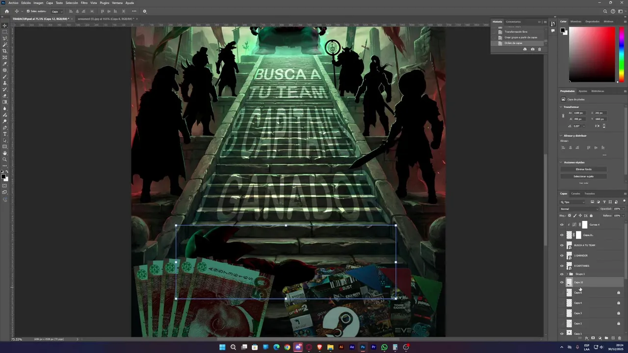Hide the Grupo 1 group
The width and height of the screenshot is (628, 353).
[562, 274]
